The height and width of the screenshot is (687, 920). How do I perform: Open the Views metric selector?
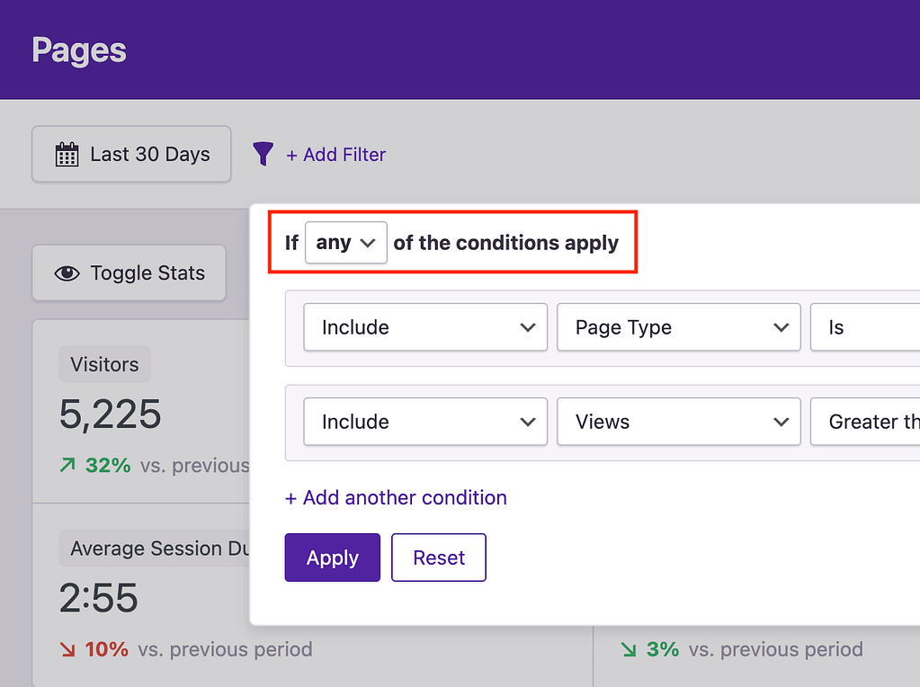(x=678, y=421)
